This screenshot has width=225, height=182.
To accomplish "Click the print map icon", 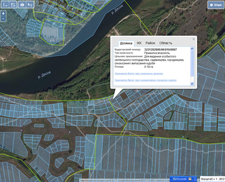I will pos(22,5).
